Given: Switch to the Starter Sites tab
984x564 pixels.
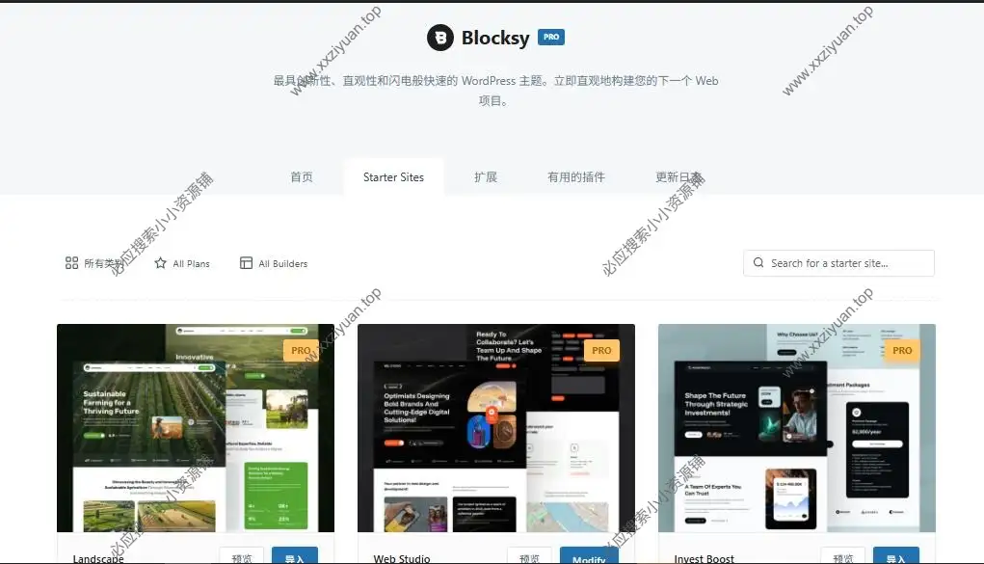Looking at the screenshot, I should [x=393, y=176].
